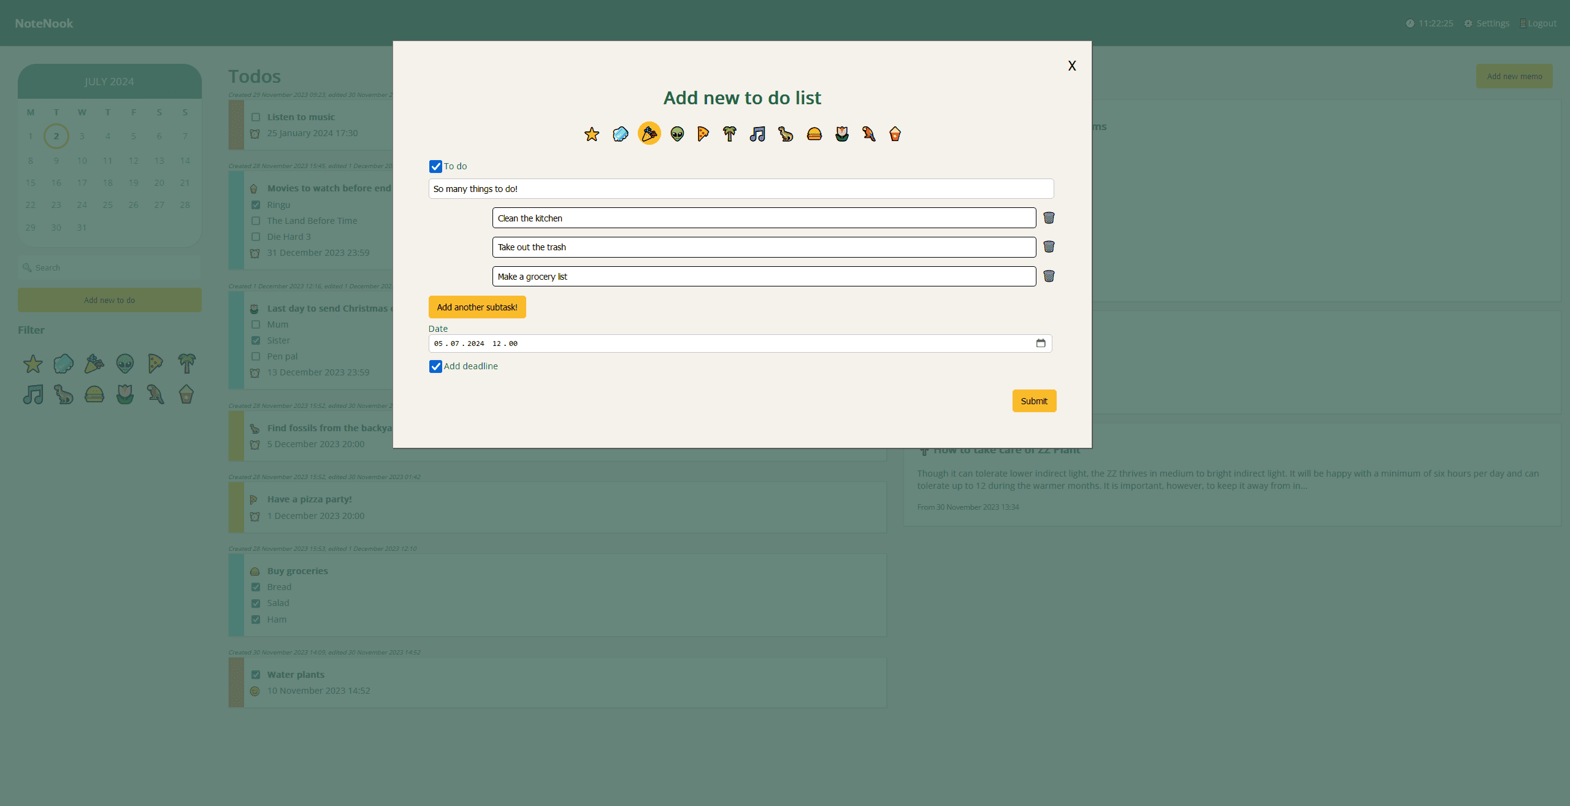
Task: Pick the dinosaur icon in the dialog
Action: [786, 134]
